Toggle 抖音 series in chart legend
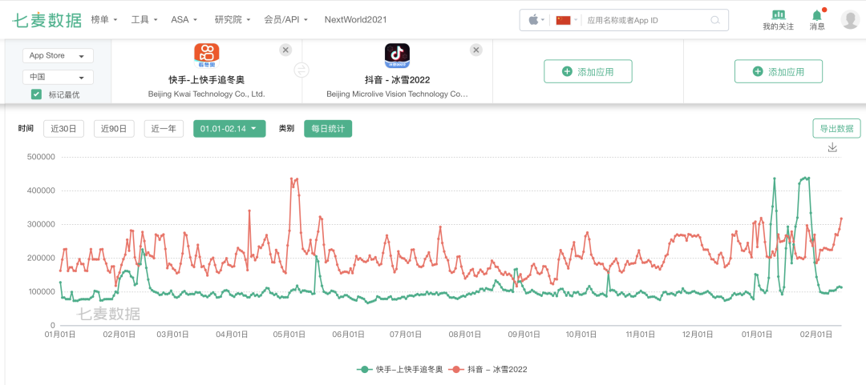 pos(488,369)
